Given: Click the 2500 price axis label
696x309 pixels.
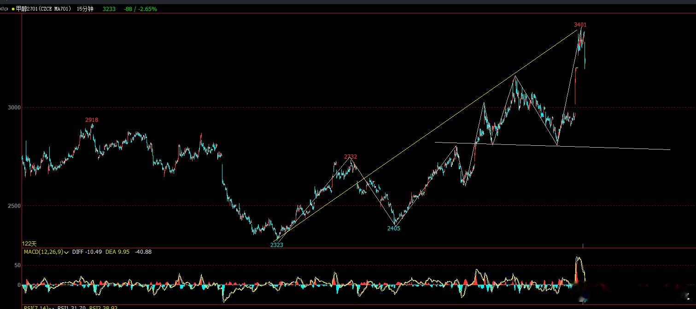Looking at the screenshot, I should click(14, 206).
